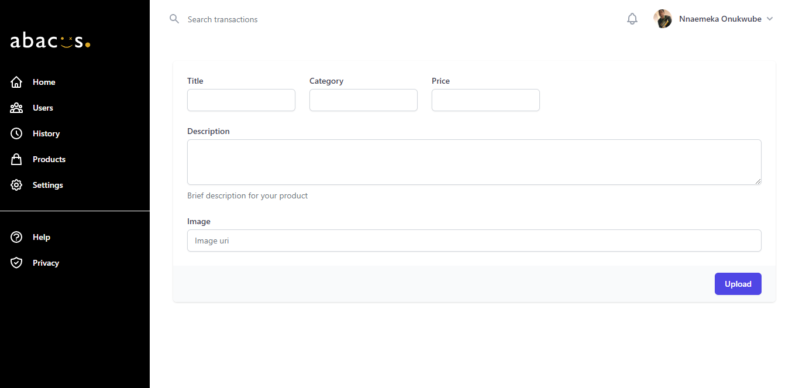Click the Settings gear icon
Screen dimensions: 799x388
[x=16, y=185]
